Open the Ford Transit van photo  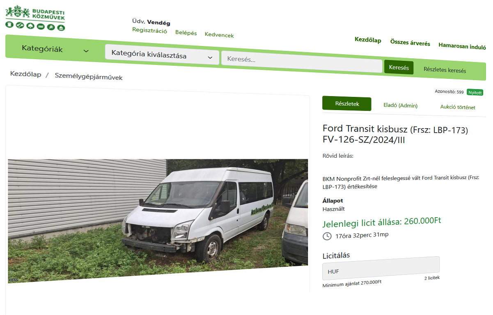coord(158,221)
